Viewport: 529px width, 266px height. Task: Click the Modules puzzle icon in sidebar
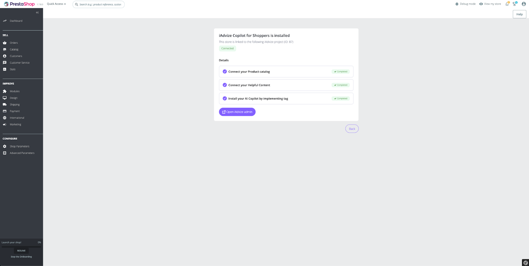click(5, 91)
